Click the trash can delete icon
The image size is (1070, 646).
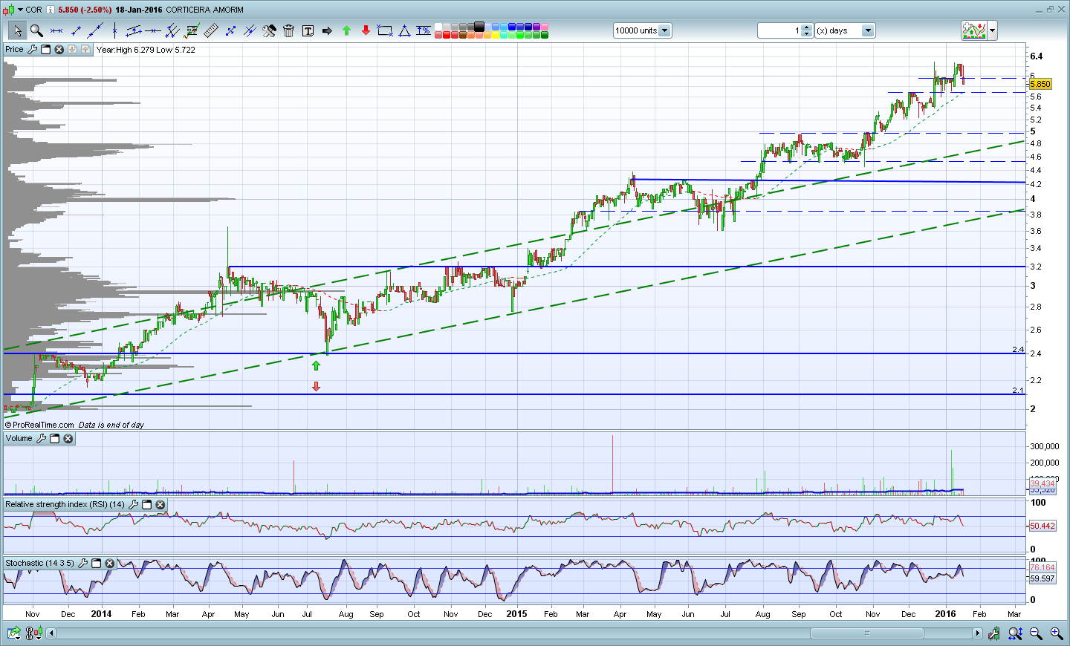288,30
